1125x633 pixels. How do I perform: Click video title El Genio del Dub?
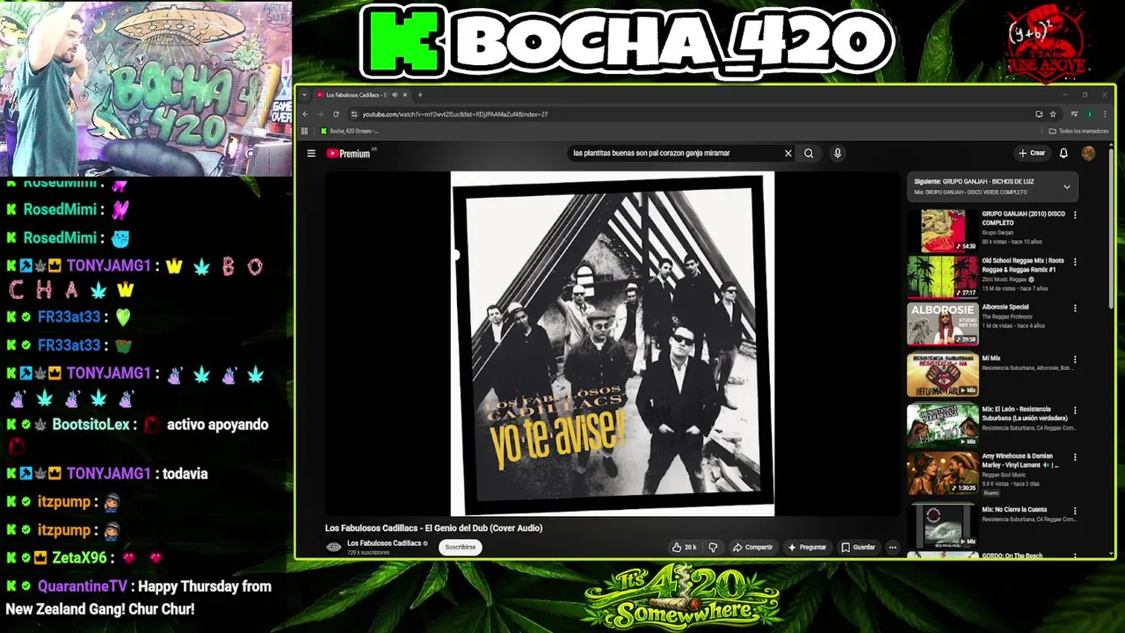[433, 528]
